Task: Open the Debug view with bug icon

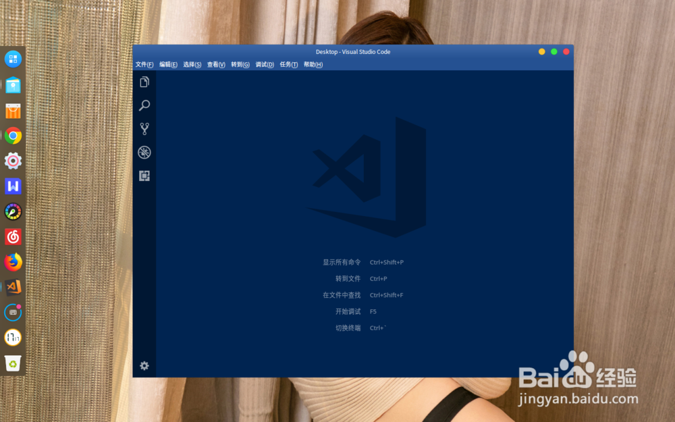Action: click(x=144, y=153)
